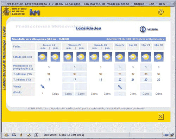
Task: Click precipitation value 0 for Sábado 26
Action: (x=101, y=67)
